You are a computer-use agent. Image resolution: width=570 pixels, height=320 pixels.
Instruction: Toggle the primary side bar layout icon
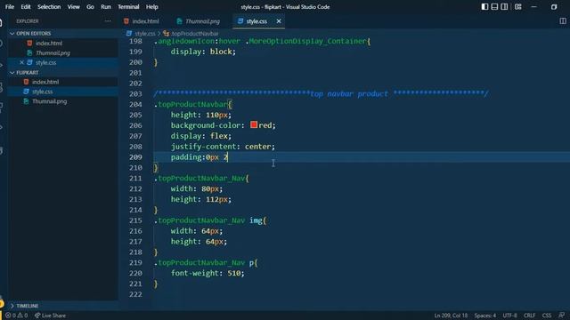(x=484, y=6)
